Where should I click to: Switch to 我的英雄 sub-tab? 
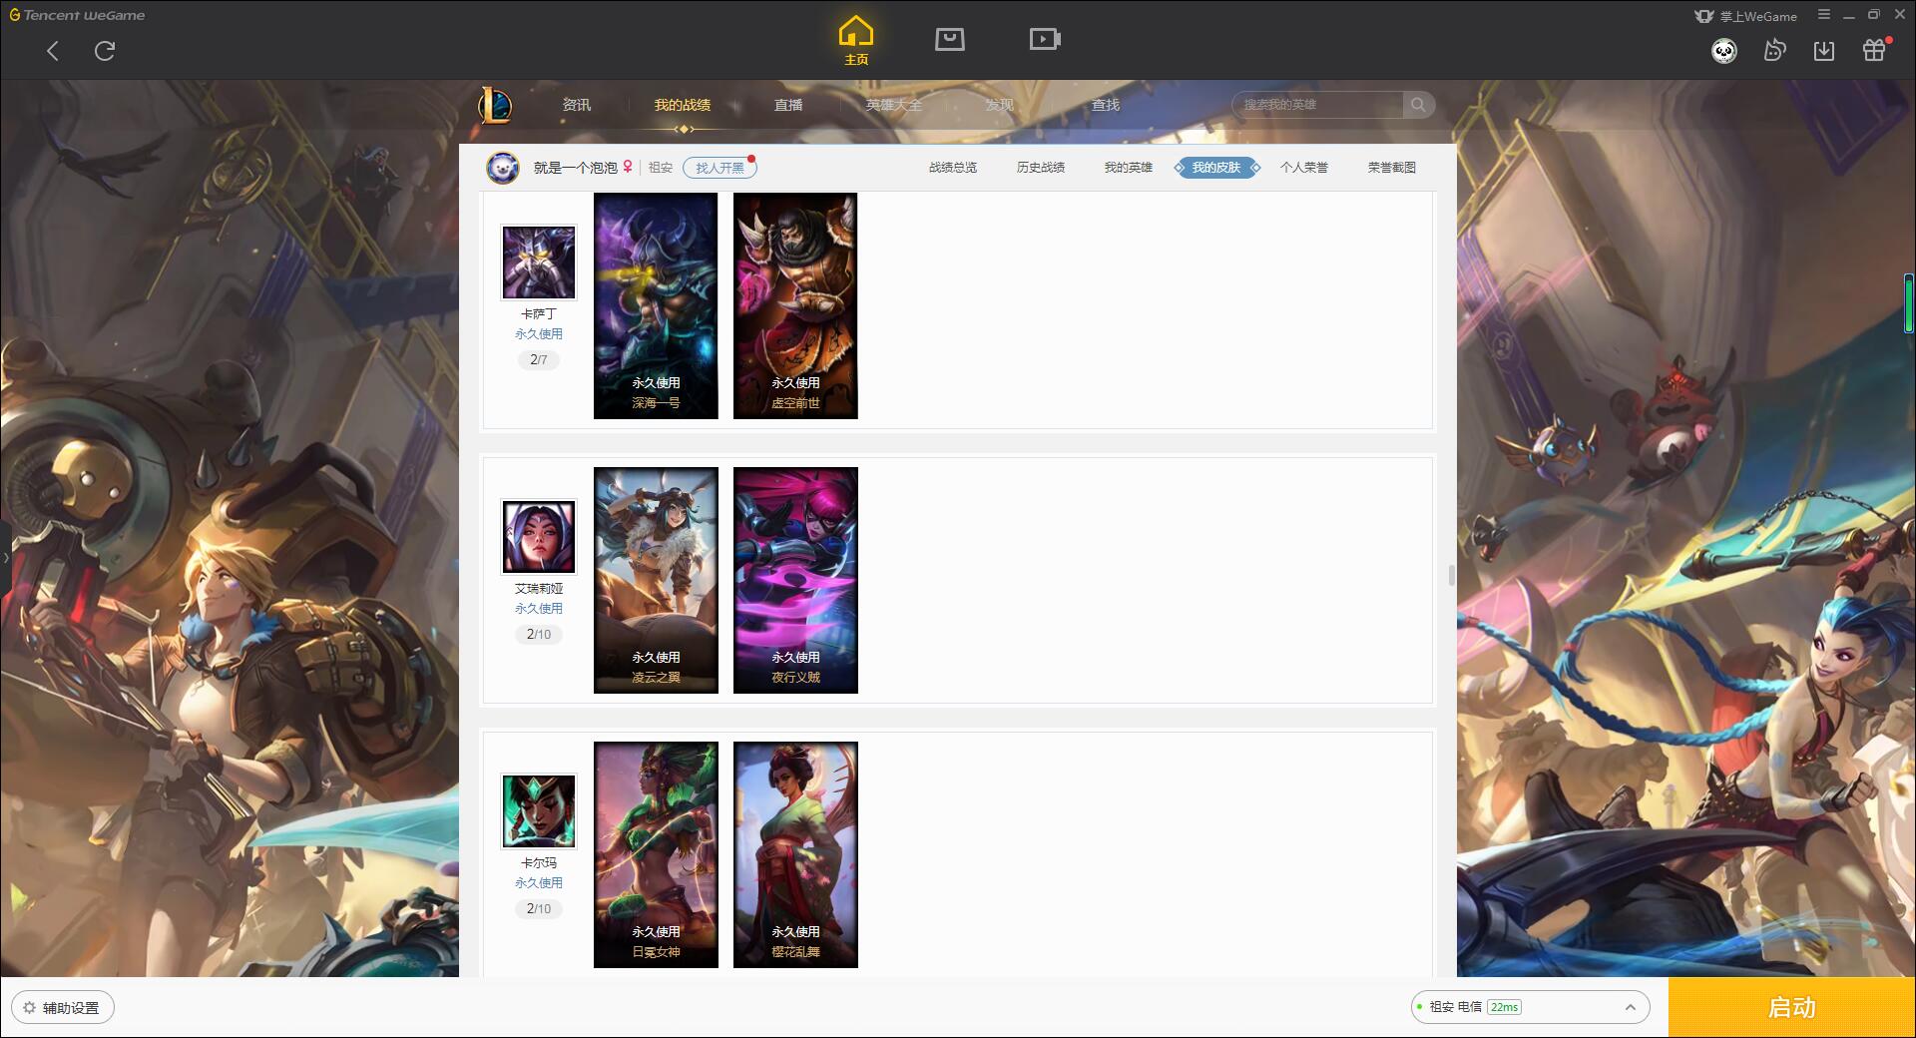tap(1129, 168)
